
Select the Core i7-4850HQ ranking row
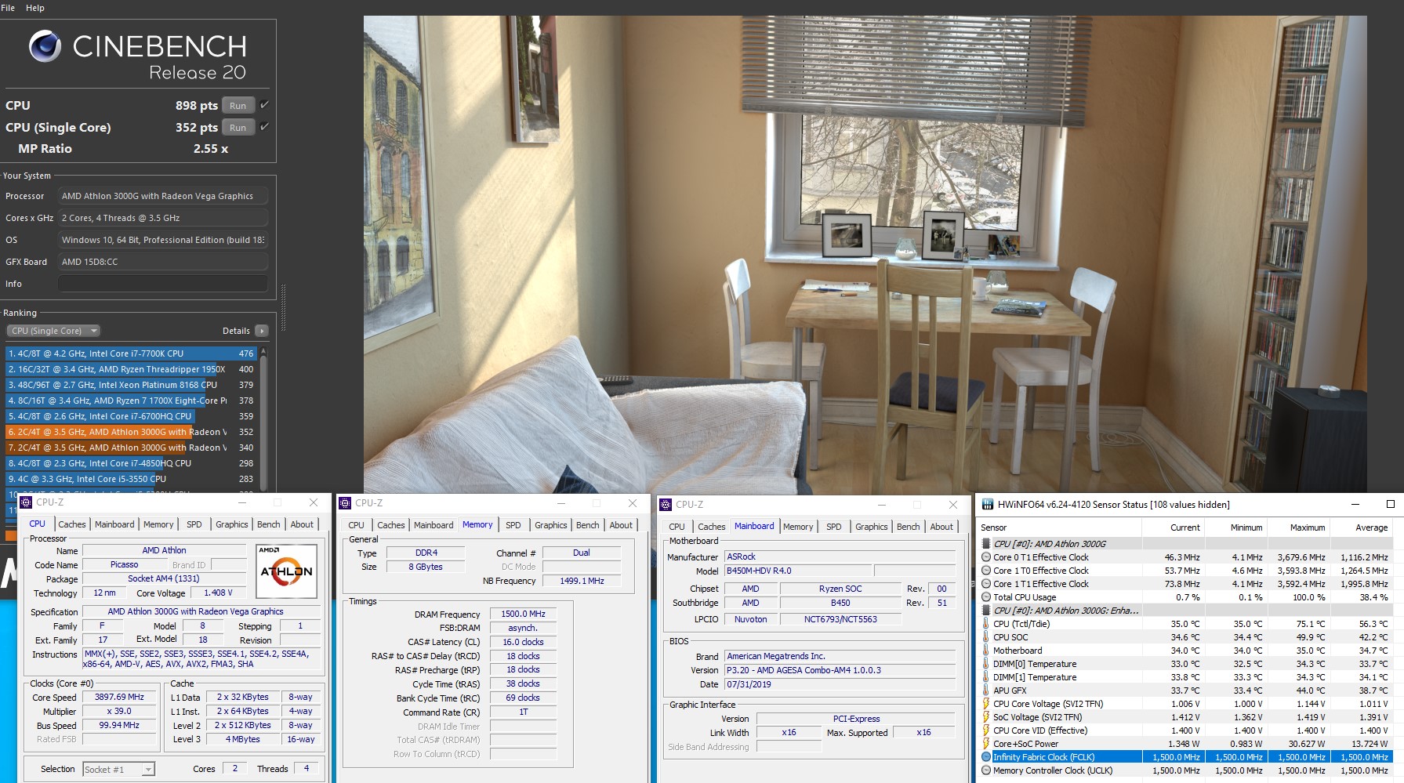pyautogui.click(x=132, y=463)
